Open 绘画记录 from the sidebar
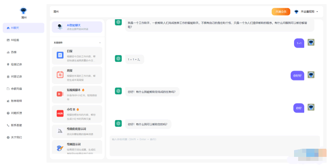Viewport: 328px width, 165px height. point(16,64)
